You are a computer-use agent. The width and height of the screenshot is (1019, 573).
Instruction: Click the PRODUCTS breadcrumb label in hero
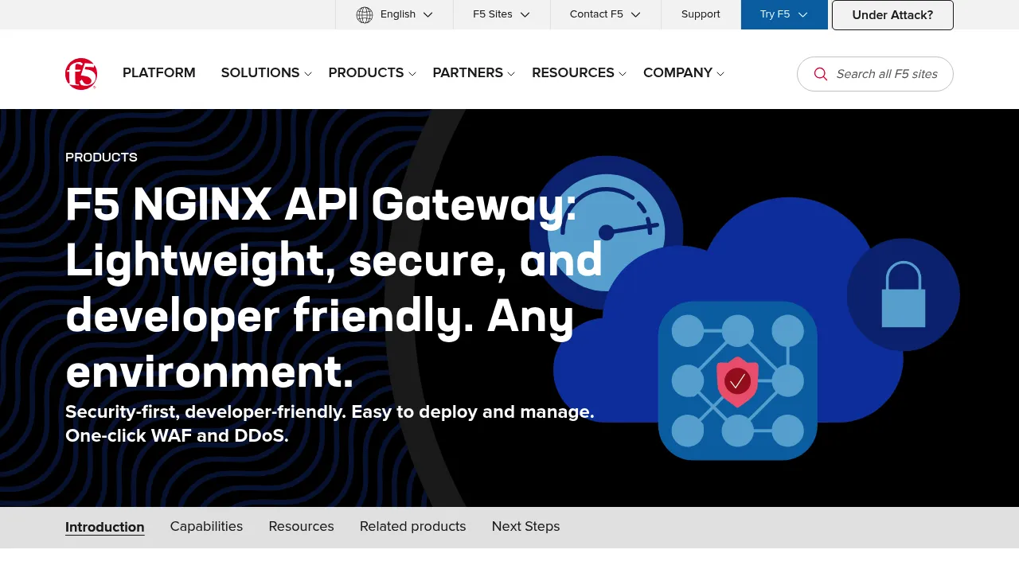[x=101, y=158]
